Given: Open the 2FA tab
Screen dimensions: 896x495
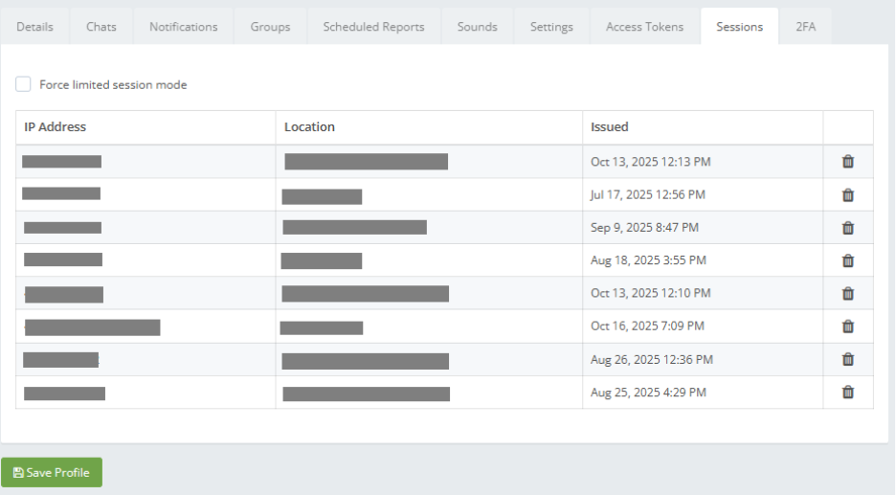Looking at the screenshot, I should pos(806,27).
